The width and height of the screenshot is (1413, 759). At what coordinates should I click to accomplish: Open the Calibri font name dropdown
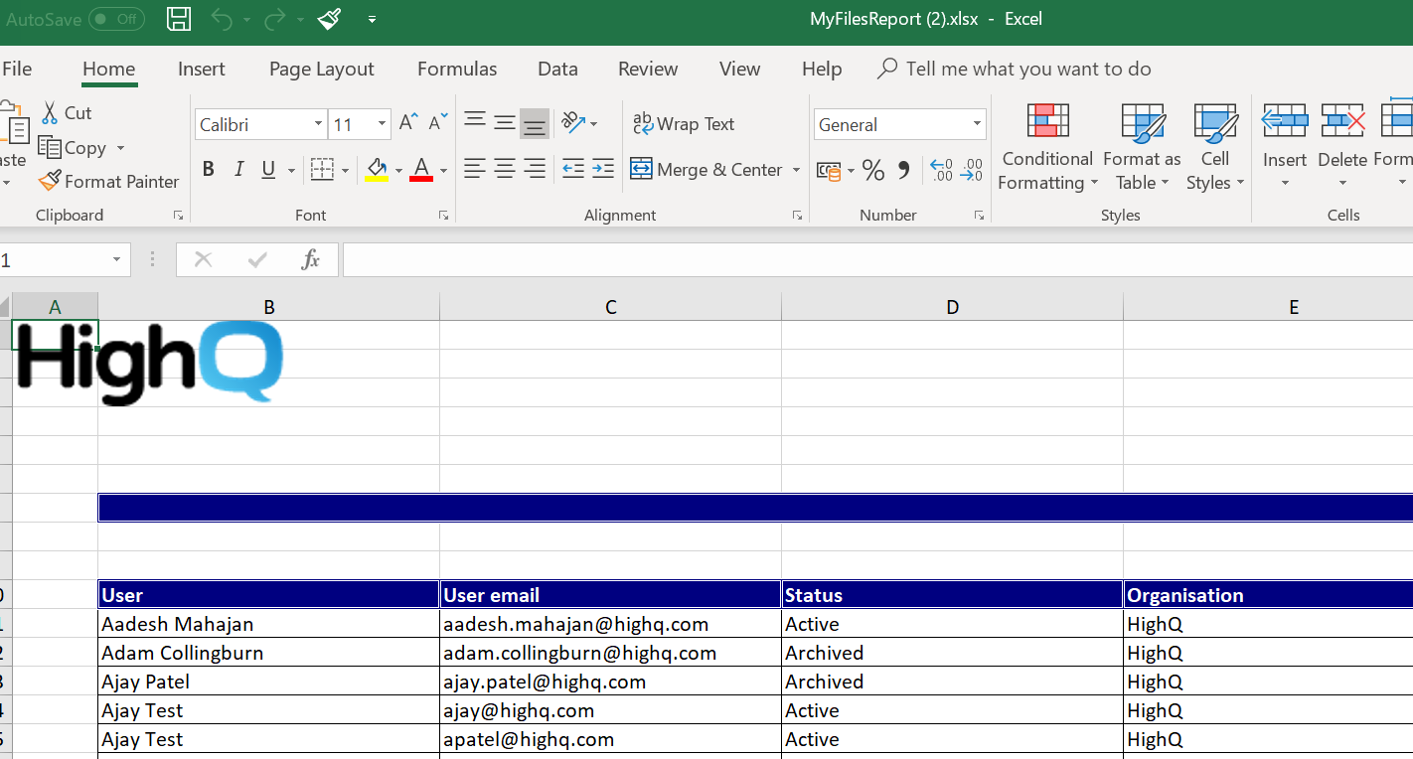[x=318, y=124]
